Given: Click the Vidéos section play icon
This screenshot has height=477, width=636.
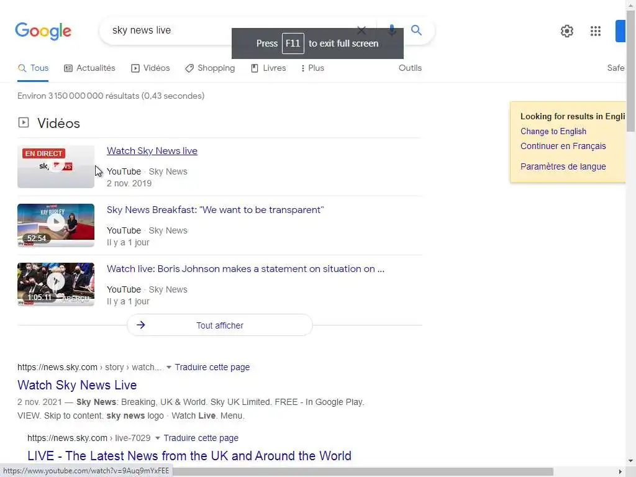Looking at the screenshot, I should pos(24,122).
